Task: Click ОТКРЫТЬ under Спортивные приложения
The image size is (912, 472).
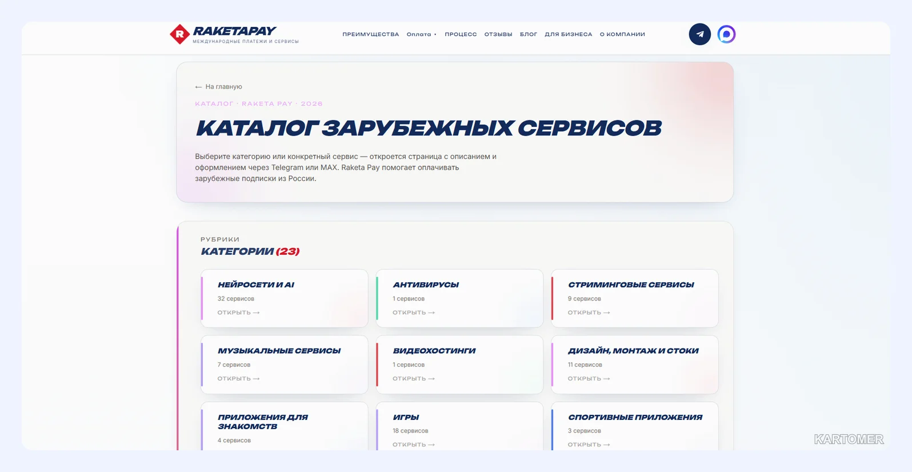Action: coord(589,445)
